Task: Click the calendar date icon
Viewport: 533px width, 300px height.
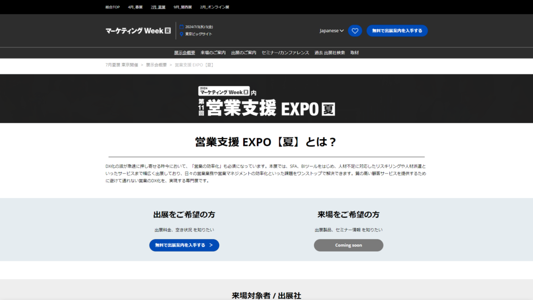Action: pyautogui.click(x=182, y=27)
